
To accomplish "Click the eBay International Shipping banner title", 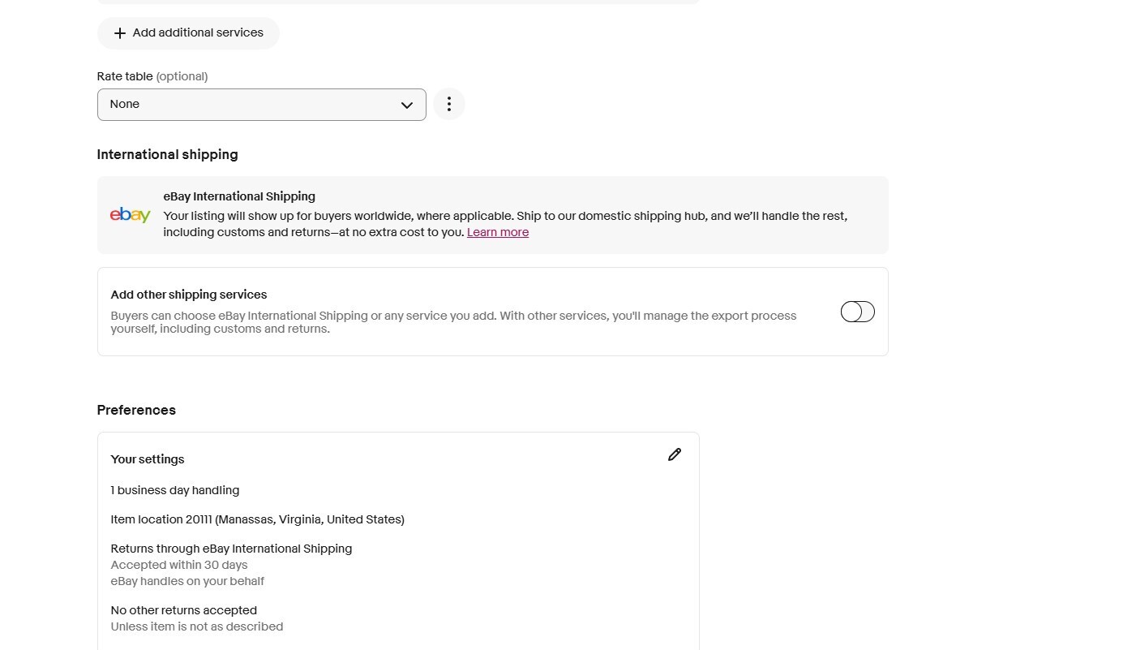I will [x=238, y=196].
